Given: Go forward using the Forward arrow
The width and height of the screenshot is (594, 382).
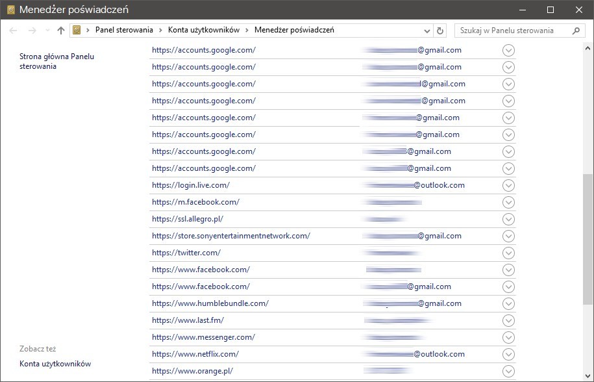Looking at the screenshot, I should [x=32, y=31].
